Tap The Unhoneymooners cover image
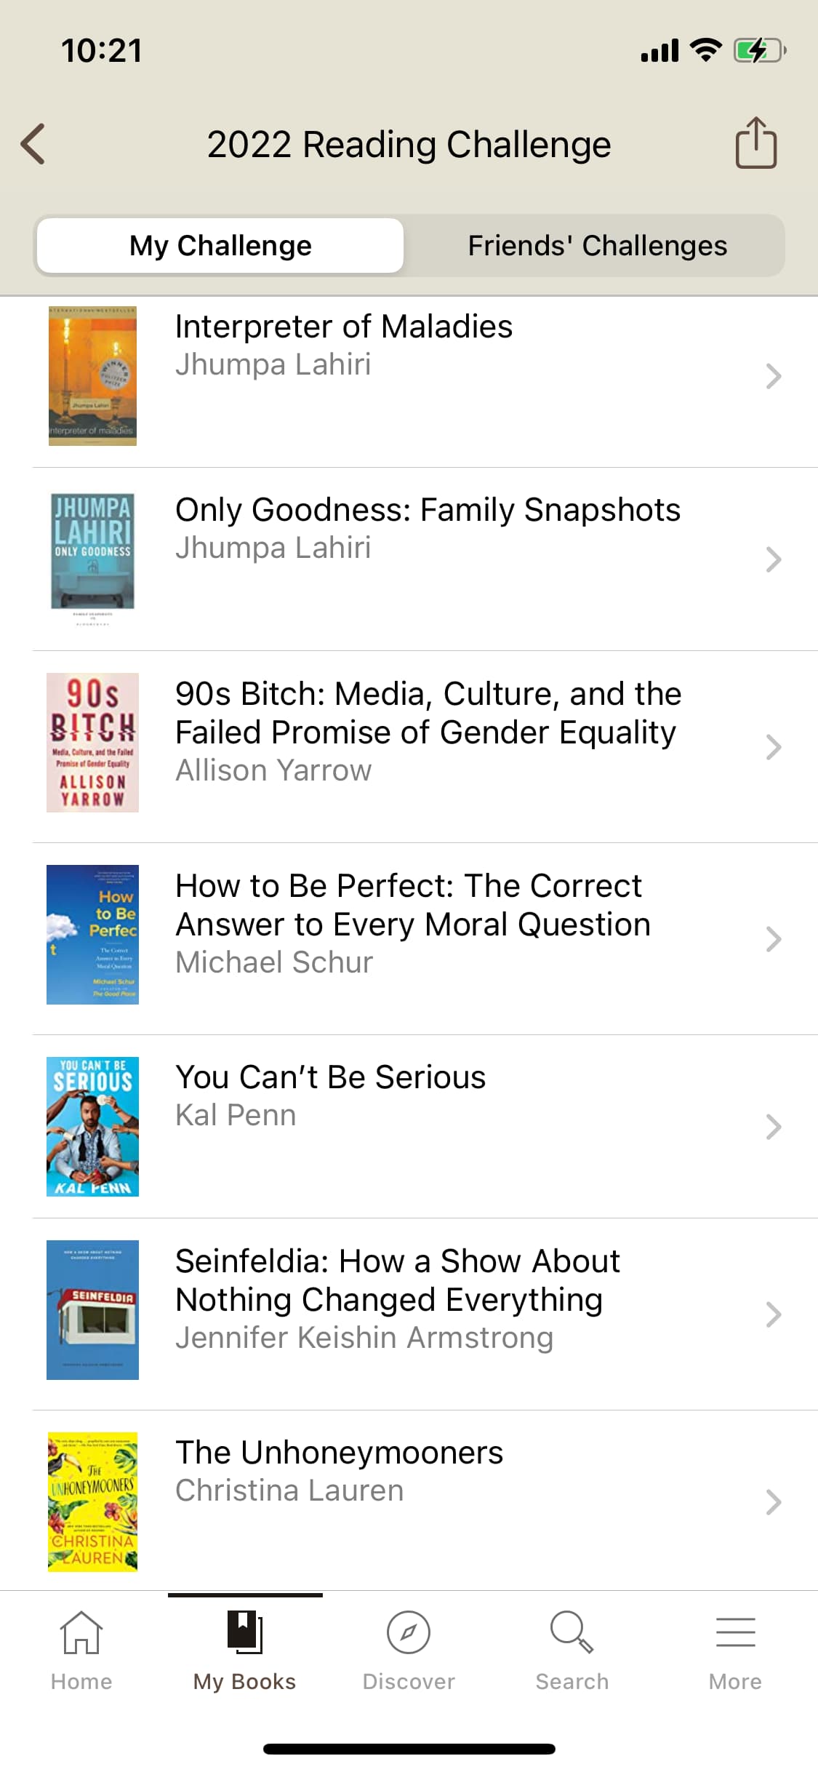This screenshot has height=1772, width=818. pyautogui.click(x=92, y=1502)
